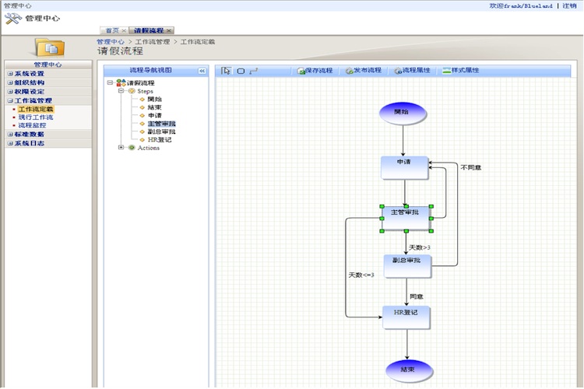Image resolution: width=584 pixels, height=389 pixels.
Task: Close the 请假流程 tab
Action: [170, 30]
